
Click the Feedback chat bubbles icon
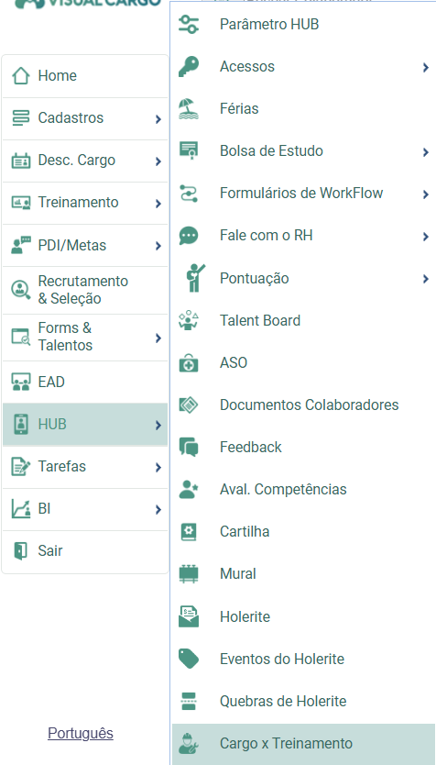click(189, 448)
